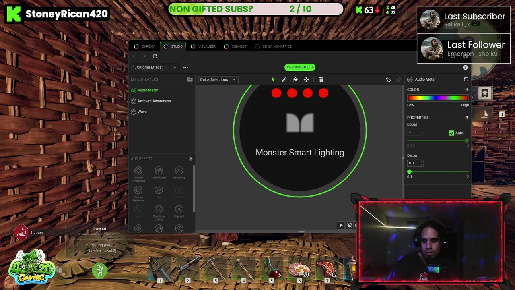Click the first red LED dot

[276, 93]
